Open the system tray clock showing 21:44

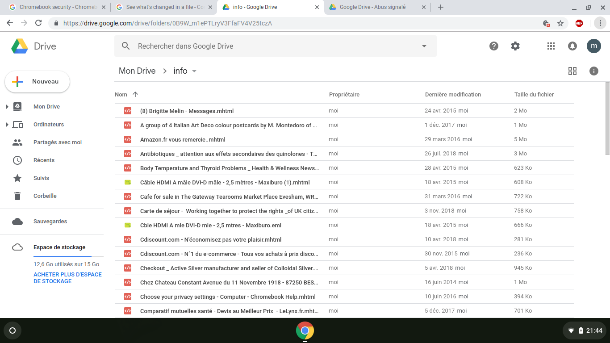pos(585,330)
